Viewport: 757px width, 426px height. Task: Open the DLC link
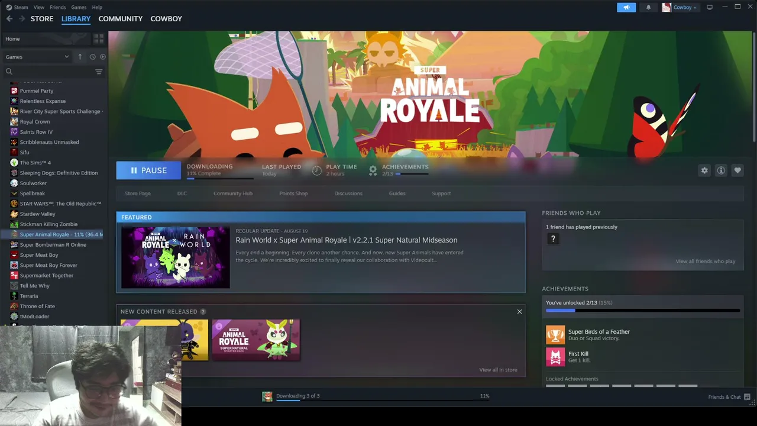click(182, 193)
